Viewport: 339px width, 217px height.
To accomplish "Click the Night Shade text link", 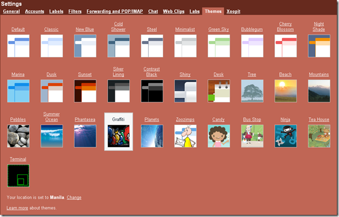I will 319,27.
